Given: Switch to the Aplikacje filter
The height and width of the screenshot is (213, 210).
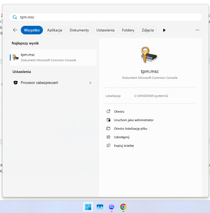Looking at the screenshot, I should tap(55, 30).
